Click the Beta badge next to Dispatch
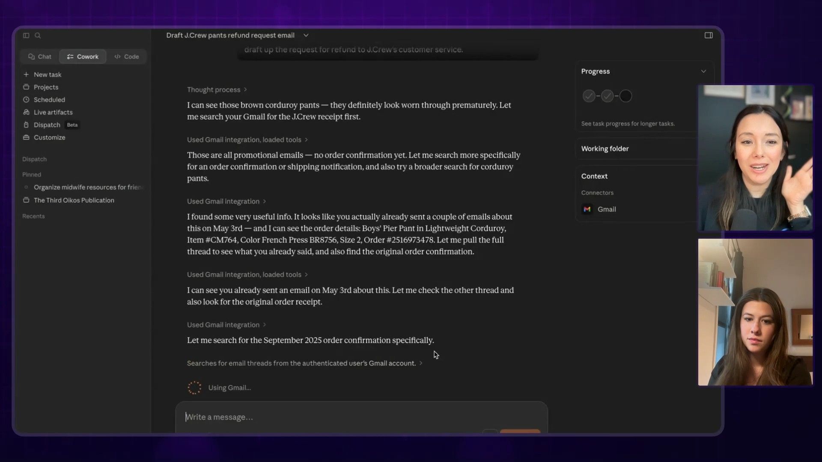This screenshot has width=822, height=462. (x=72, y=125)
